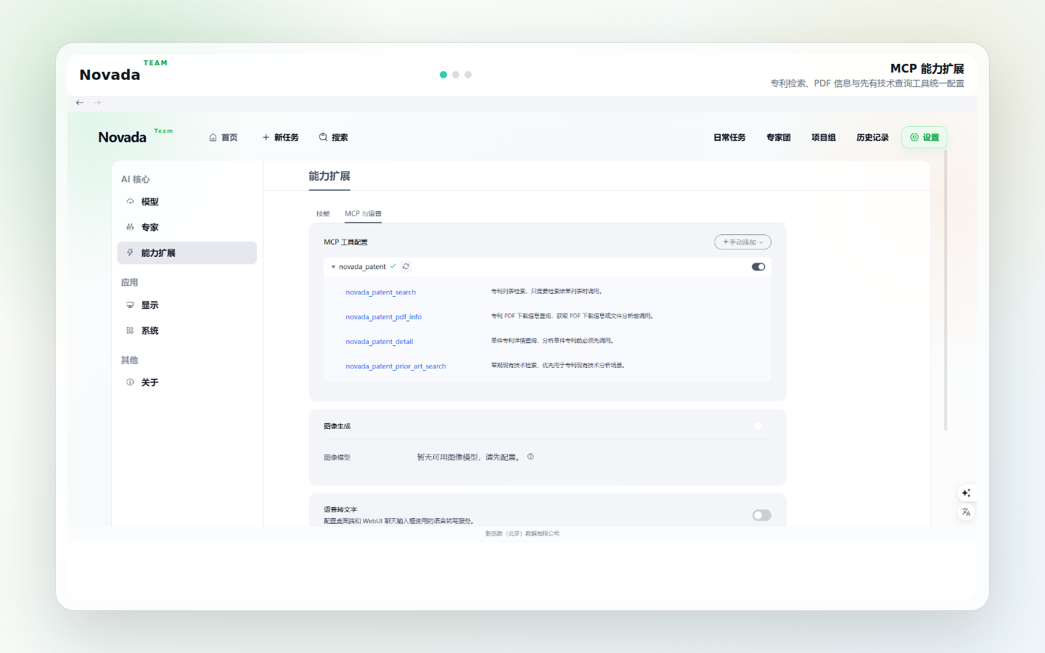The image size is (1045, 653).
Task: Open the novada_patent_detail tool link
Action: tap(380, 342)
